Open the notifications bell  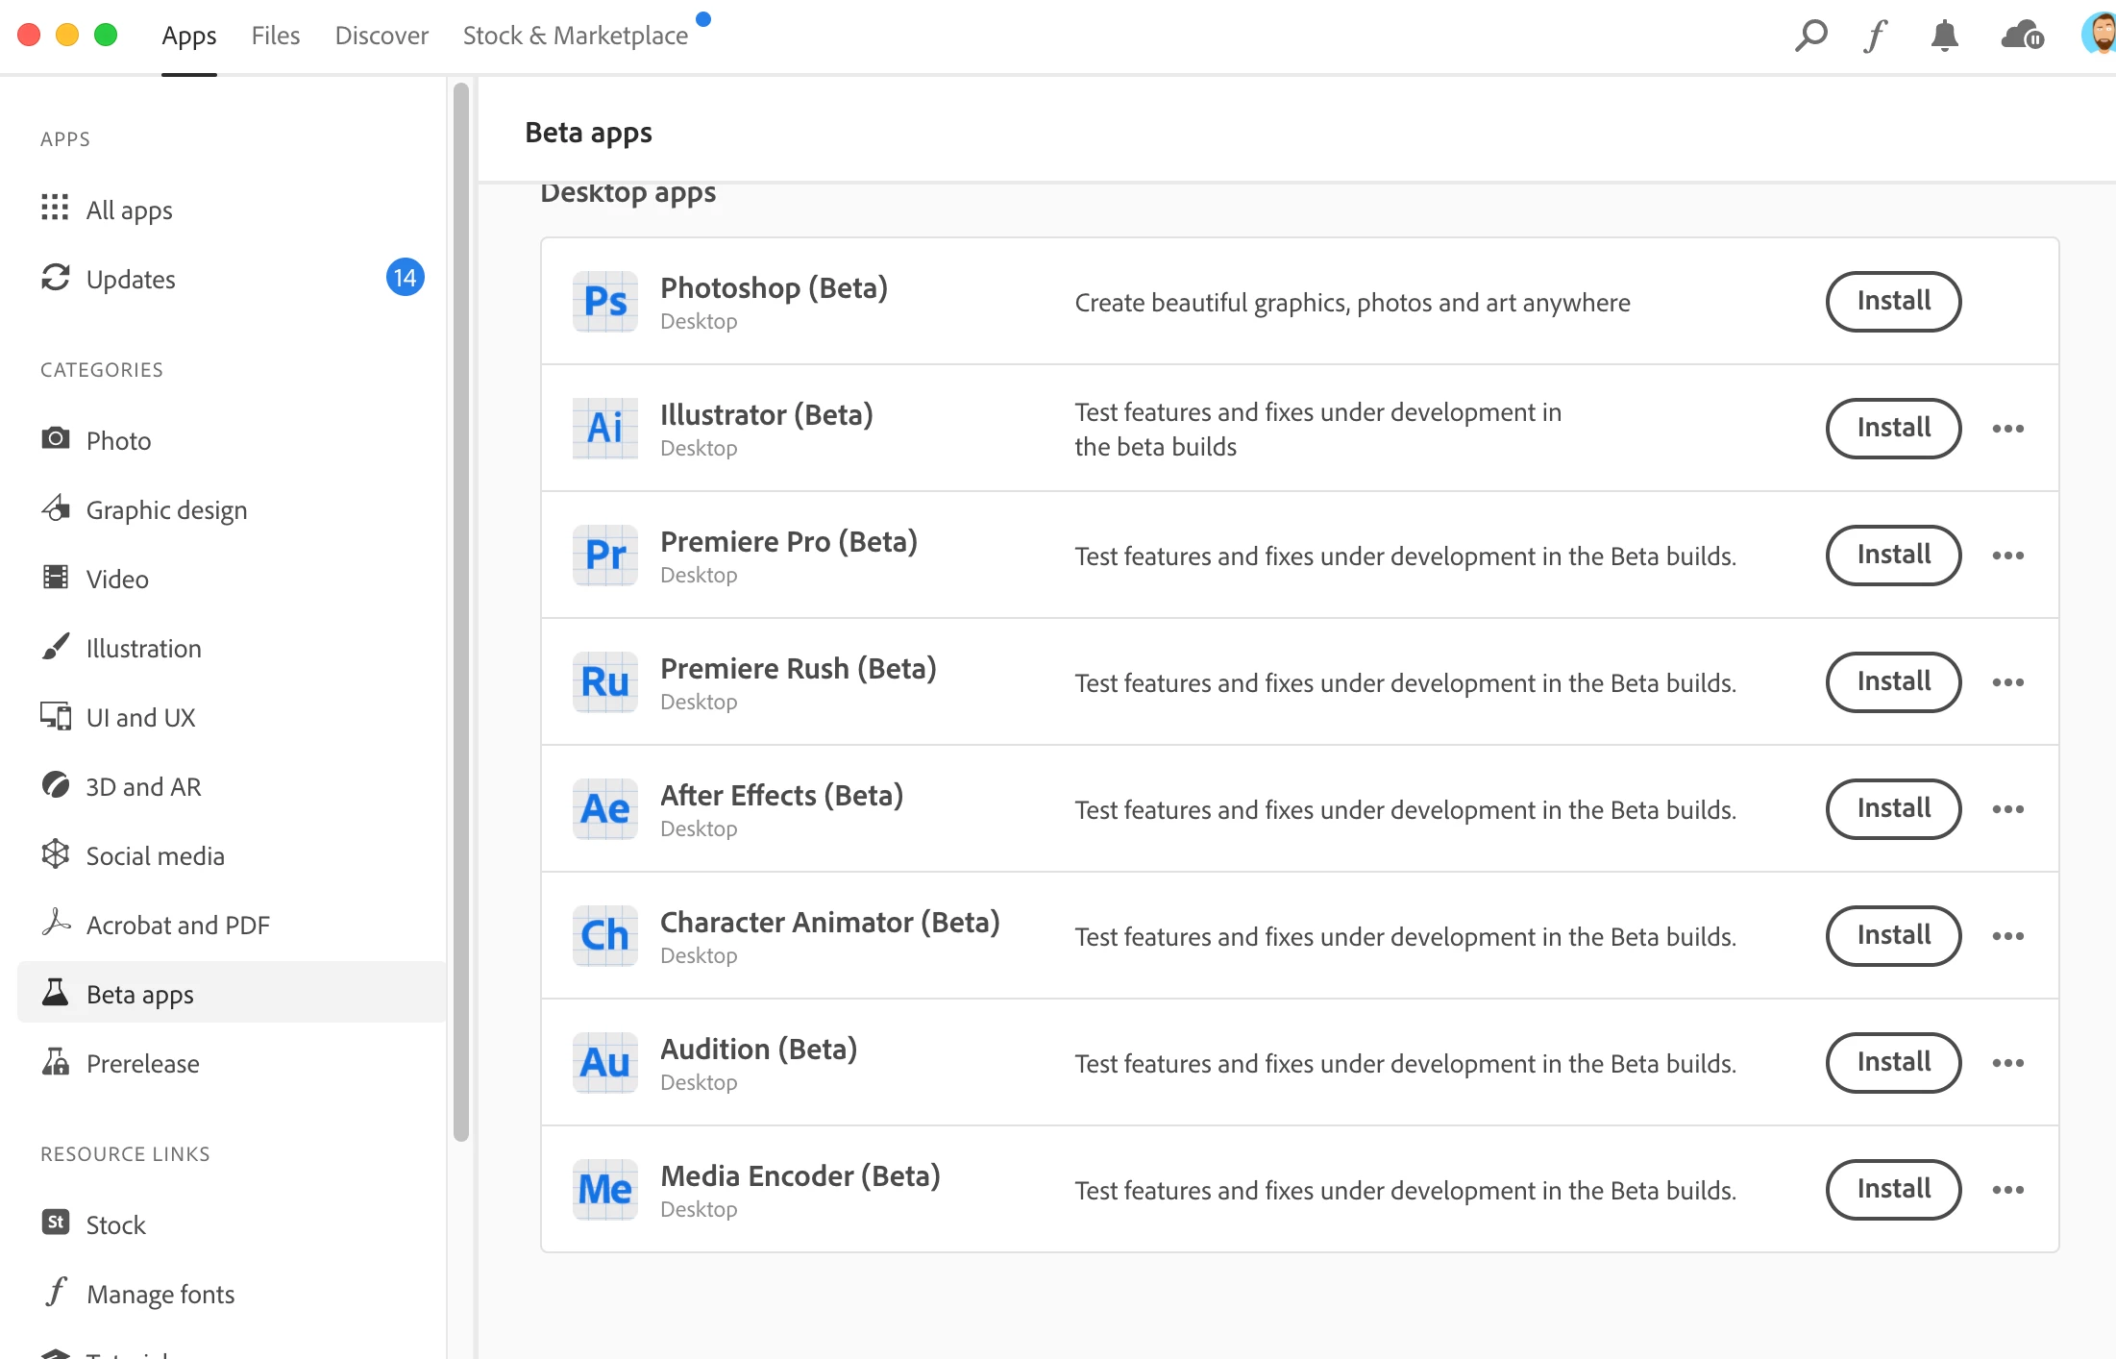(1944, 36)
